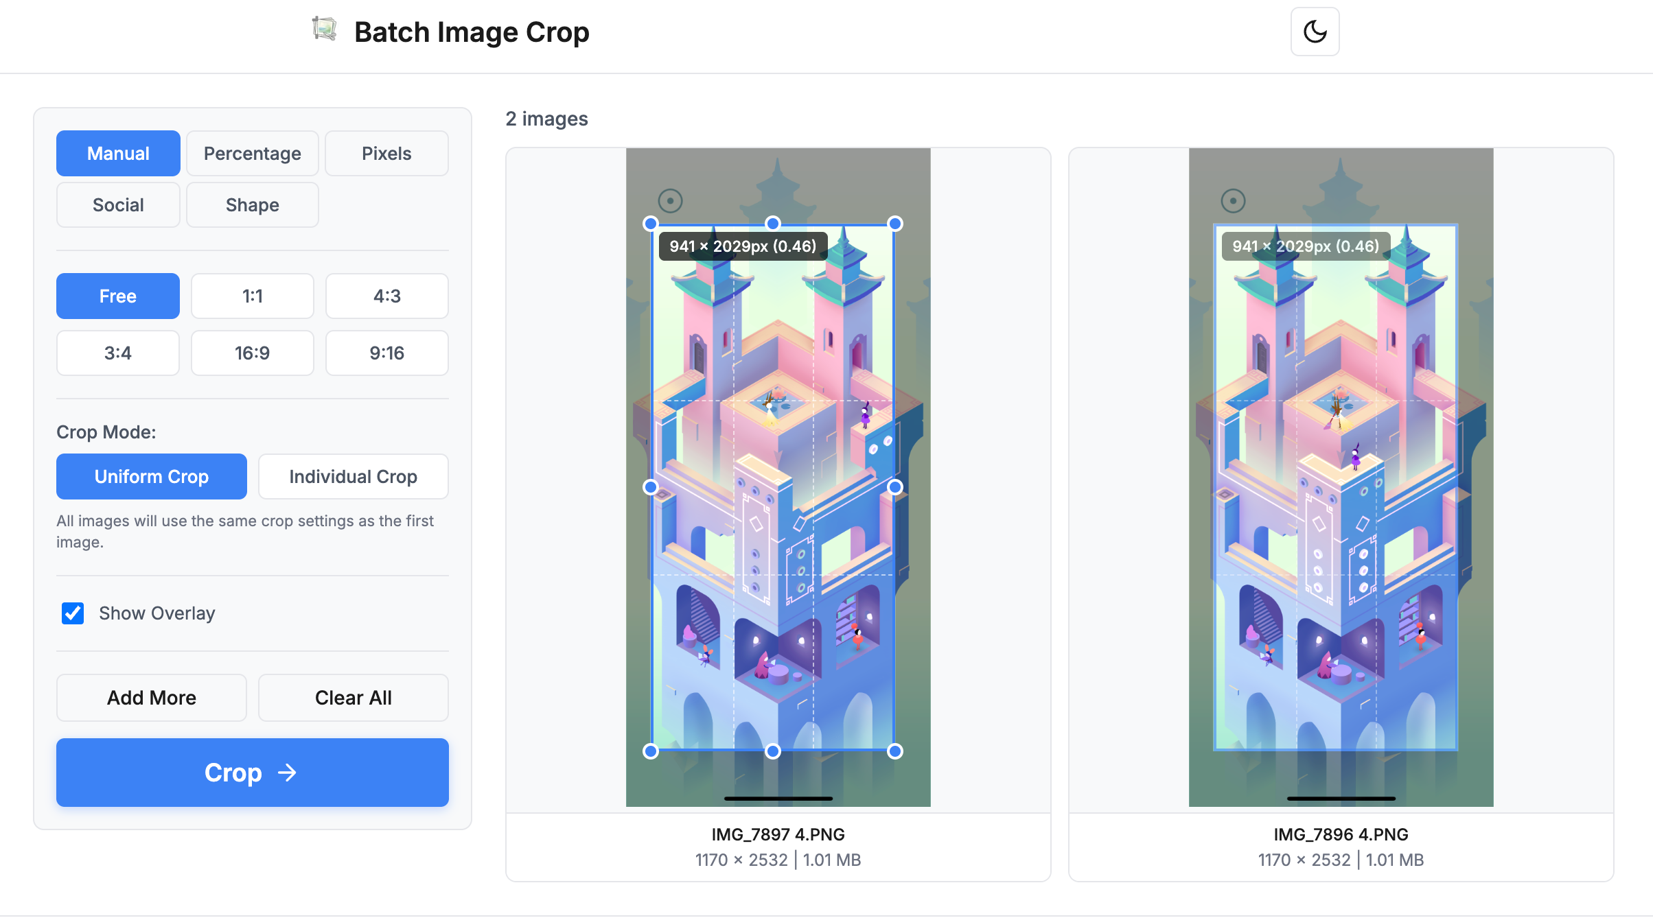
Task: Click the Clear All button
Action: point(353,697)
